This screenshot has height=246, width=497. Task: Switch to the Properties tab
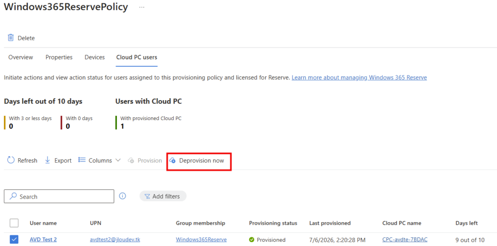pyautogui.click(x=59, y=57)
